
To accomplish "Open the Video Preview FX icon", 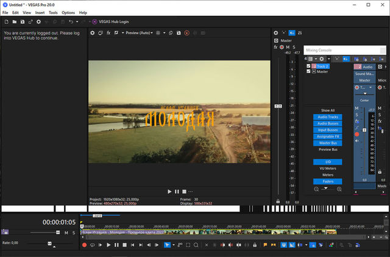I will (108, 33).
